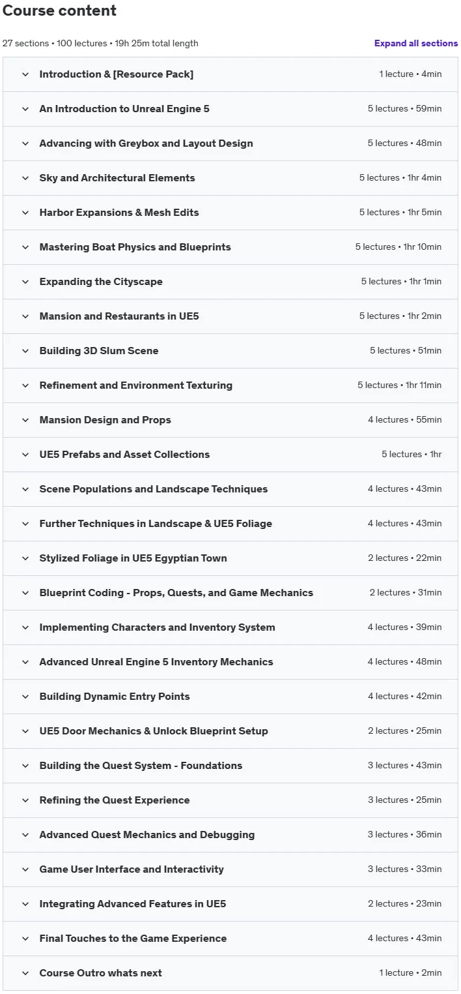Select Blueprint Coding - Props, Quests, and Game Mechanics
461x994 pixels.
pyautogui.click(x=230, y=593)
